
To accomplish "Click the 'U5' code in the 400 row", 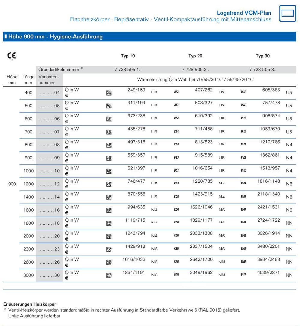I will pos(289,93).
